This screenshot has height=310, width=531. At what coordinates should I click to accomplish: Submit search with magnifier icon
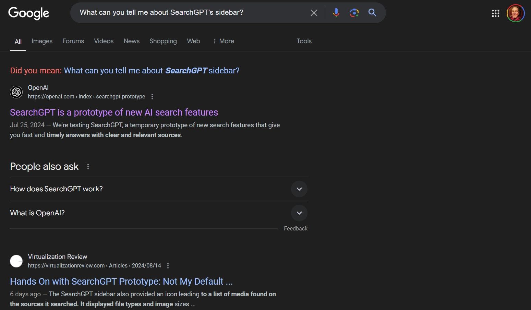(372, 13)
